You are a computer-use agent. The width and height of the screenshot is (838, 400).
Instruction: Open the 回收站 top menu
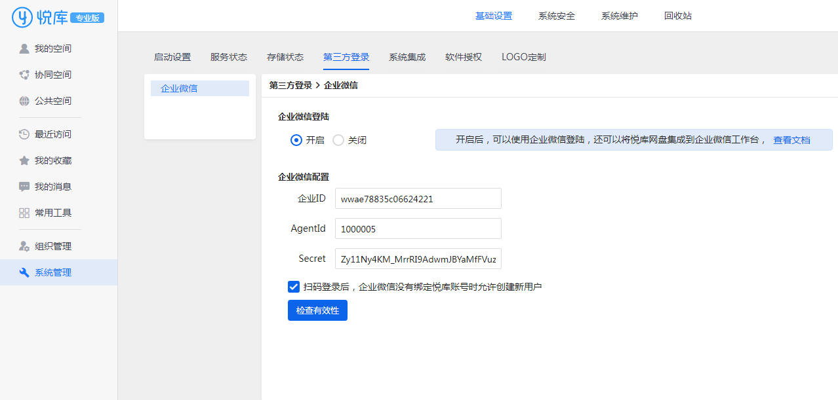[x=678, y=16]
